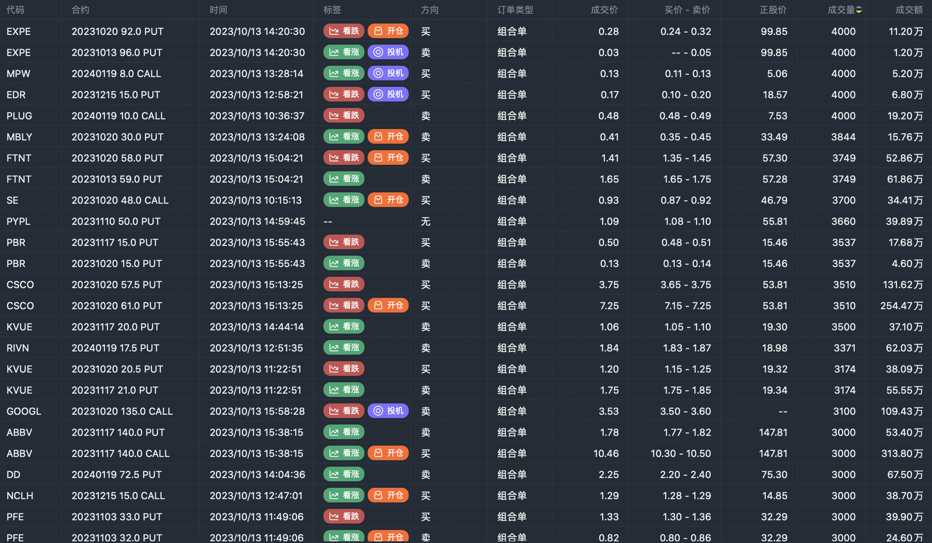Click the 看涨 tag in KVUE 20.0 PUT row
The height and width of the screenshot is (543, 932).
pyautogui.click(x=344, y=326)
